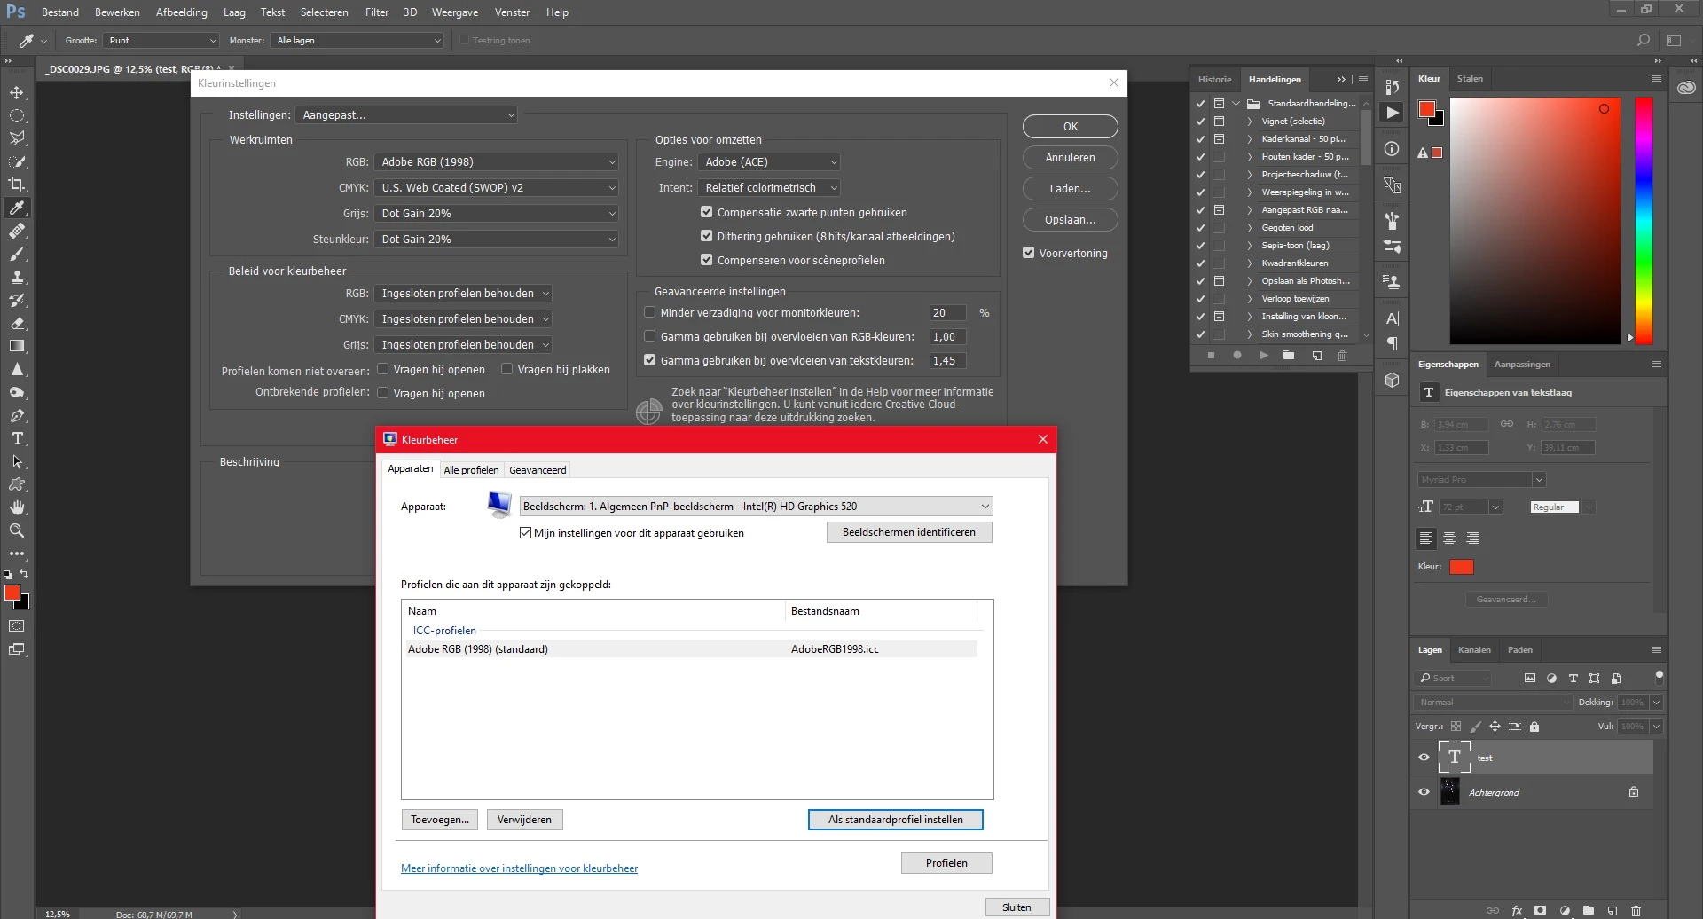Enable Gamma bij overvloeien van RGB-kleuren
Viewport: 1703px width, 919px height.
coord(649,336)
